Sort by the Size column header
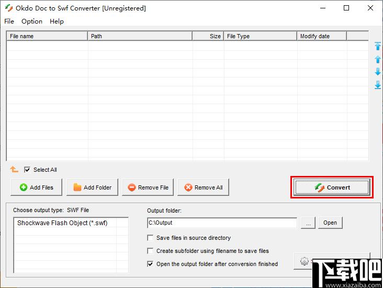The width and height of the screenshot is (383, 288). click(208, 36)
